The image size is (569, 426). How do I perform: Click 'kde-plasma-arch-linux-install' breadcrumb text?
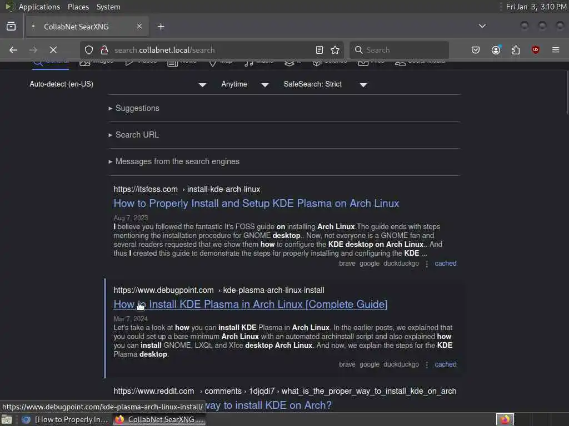coord(273,290)
